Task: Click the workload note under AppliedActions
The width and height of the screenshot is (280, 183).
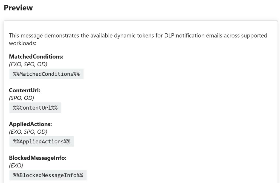Action: click(x=28, y=132)
